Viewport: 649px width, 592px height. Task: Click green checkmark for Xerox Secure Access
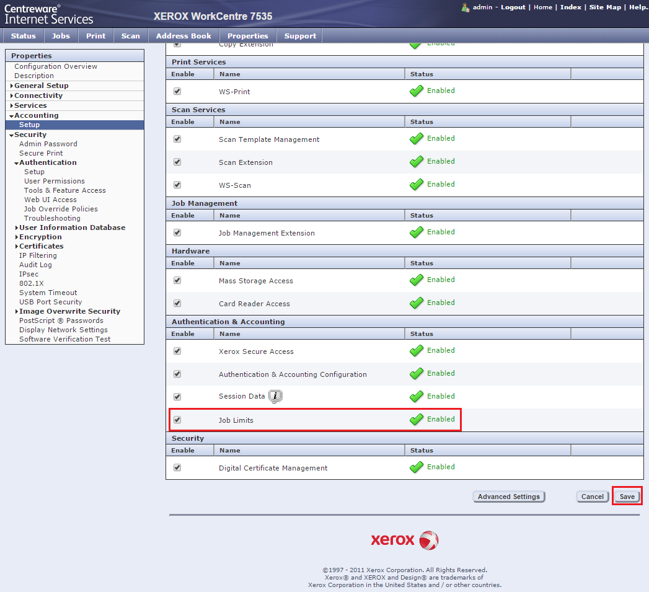pyautogui.click(x=416, y=351)
